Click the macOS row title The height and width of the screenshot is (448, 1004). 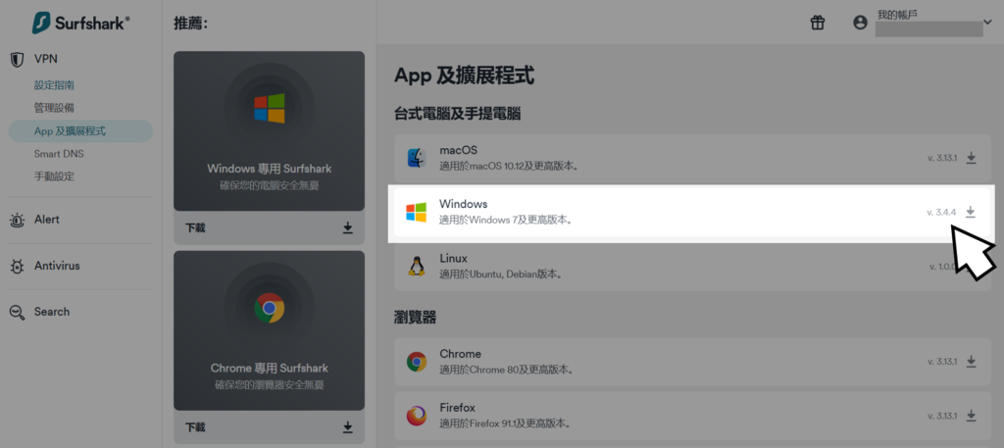click(x=459, y=150)
